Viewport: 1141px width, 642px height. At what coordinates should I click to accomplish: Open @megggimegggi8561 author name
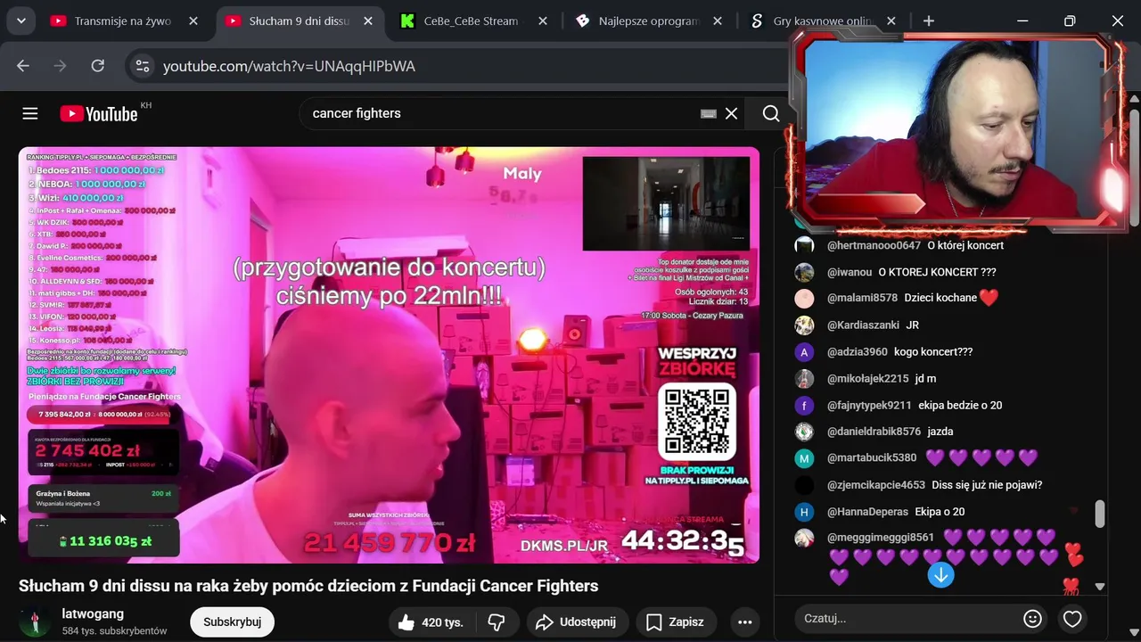[x=880, y=537]
